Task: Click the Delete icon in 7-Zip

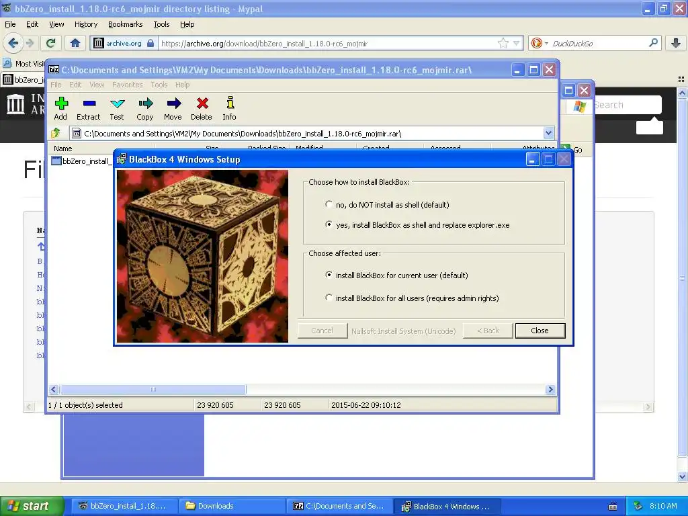Action: (202, 103)
